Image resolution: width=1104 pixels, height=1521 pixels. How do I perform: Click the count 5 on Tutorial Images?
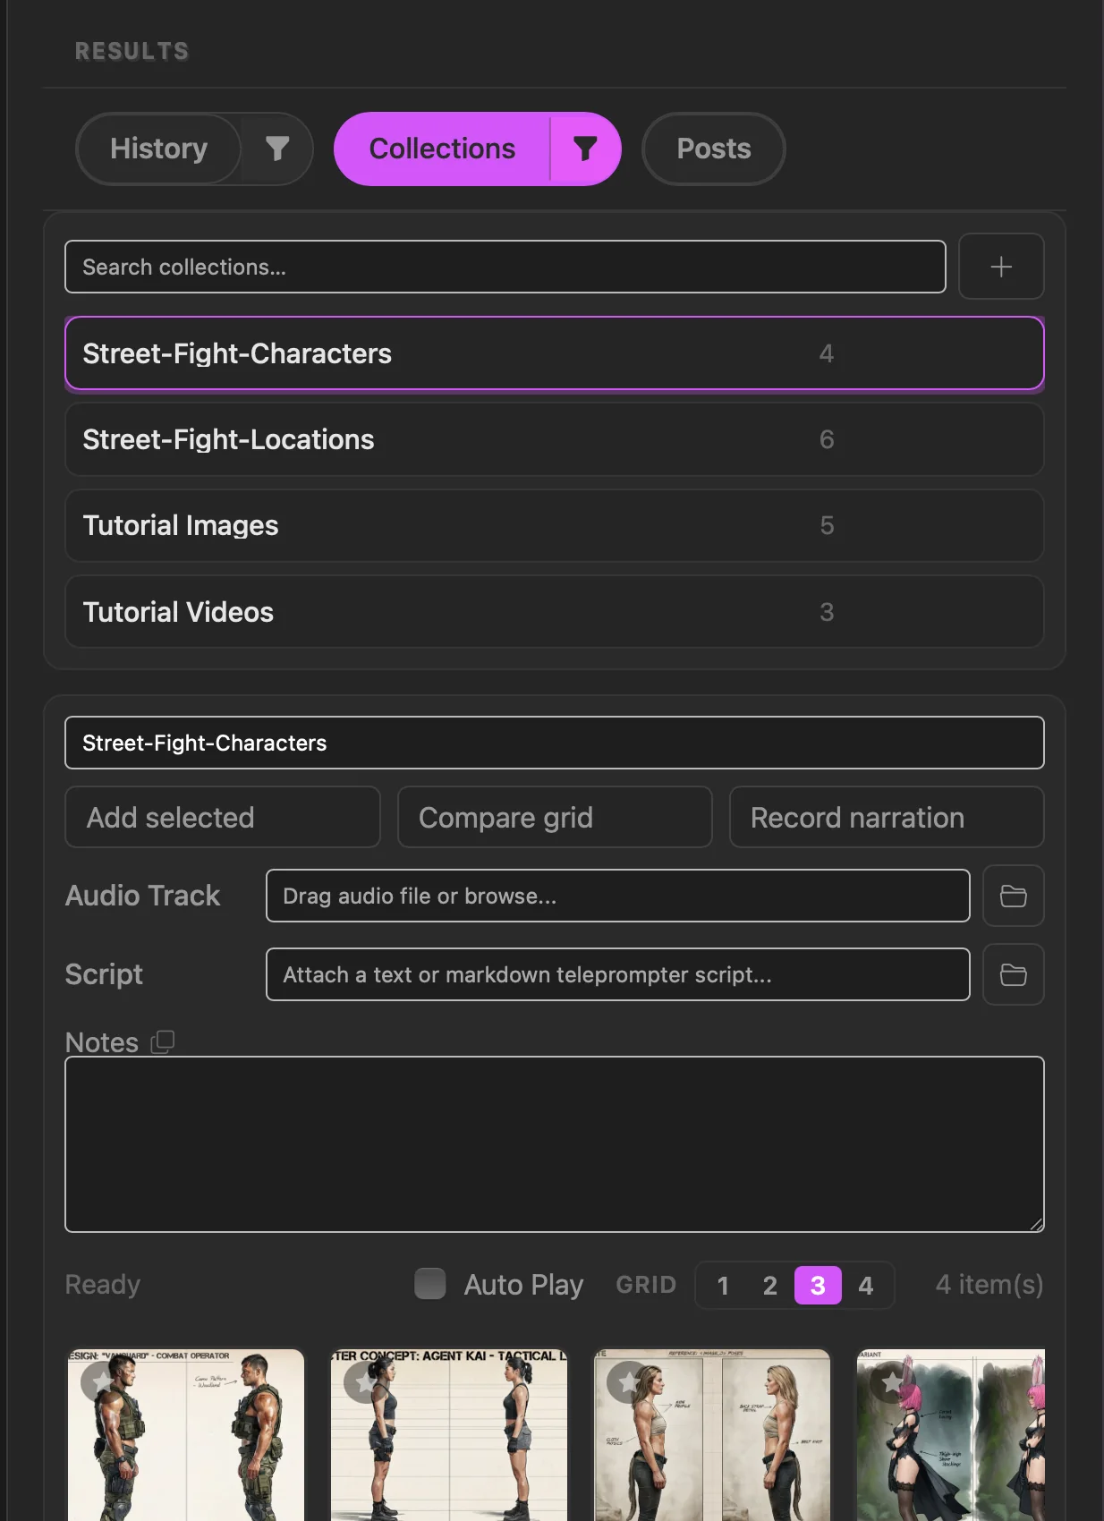pos(827,525)
